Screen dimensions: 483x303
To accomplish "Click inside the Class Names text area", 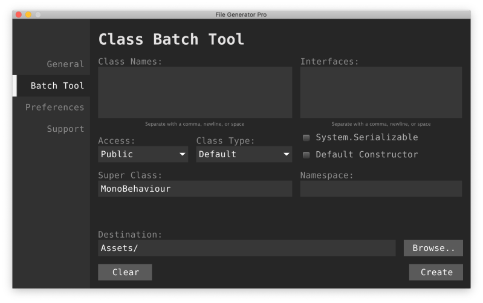I will tap(195, 93).
